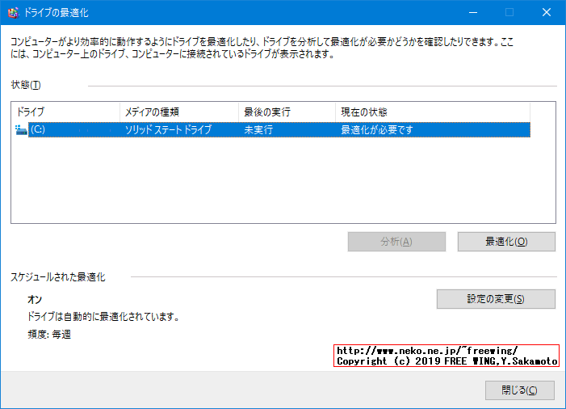Screen dimensions: 566x409
Task: Open 設定の変更(S) schedule settings
Action: coord(496,299)
